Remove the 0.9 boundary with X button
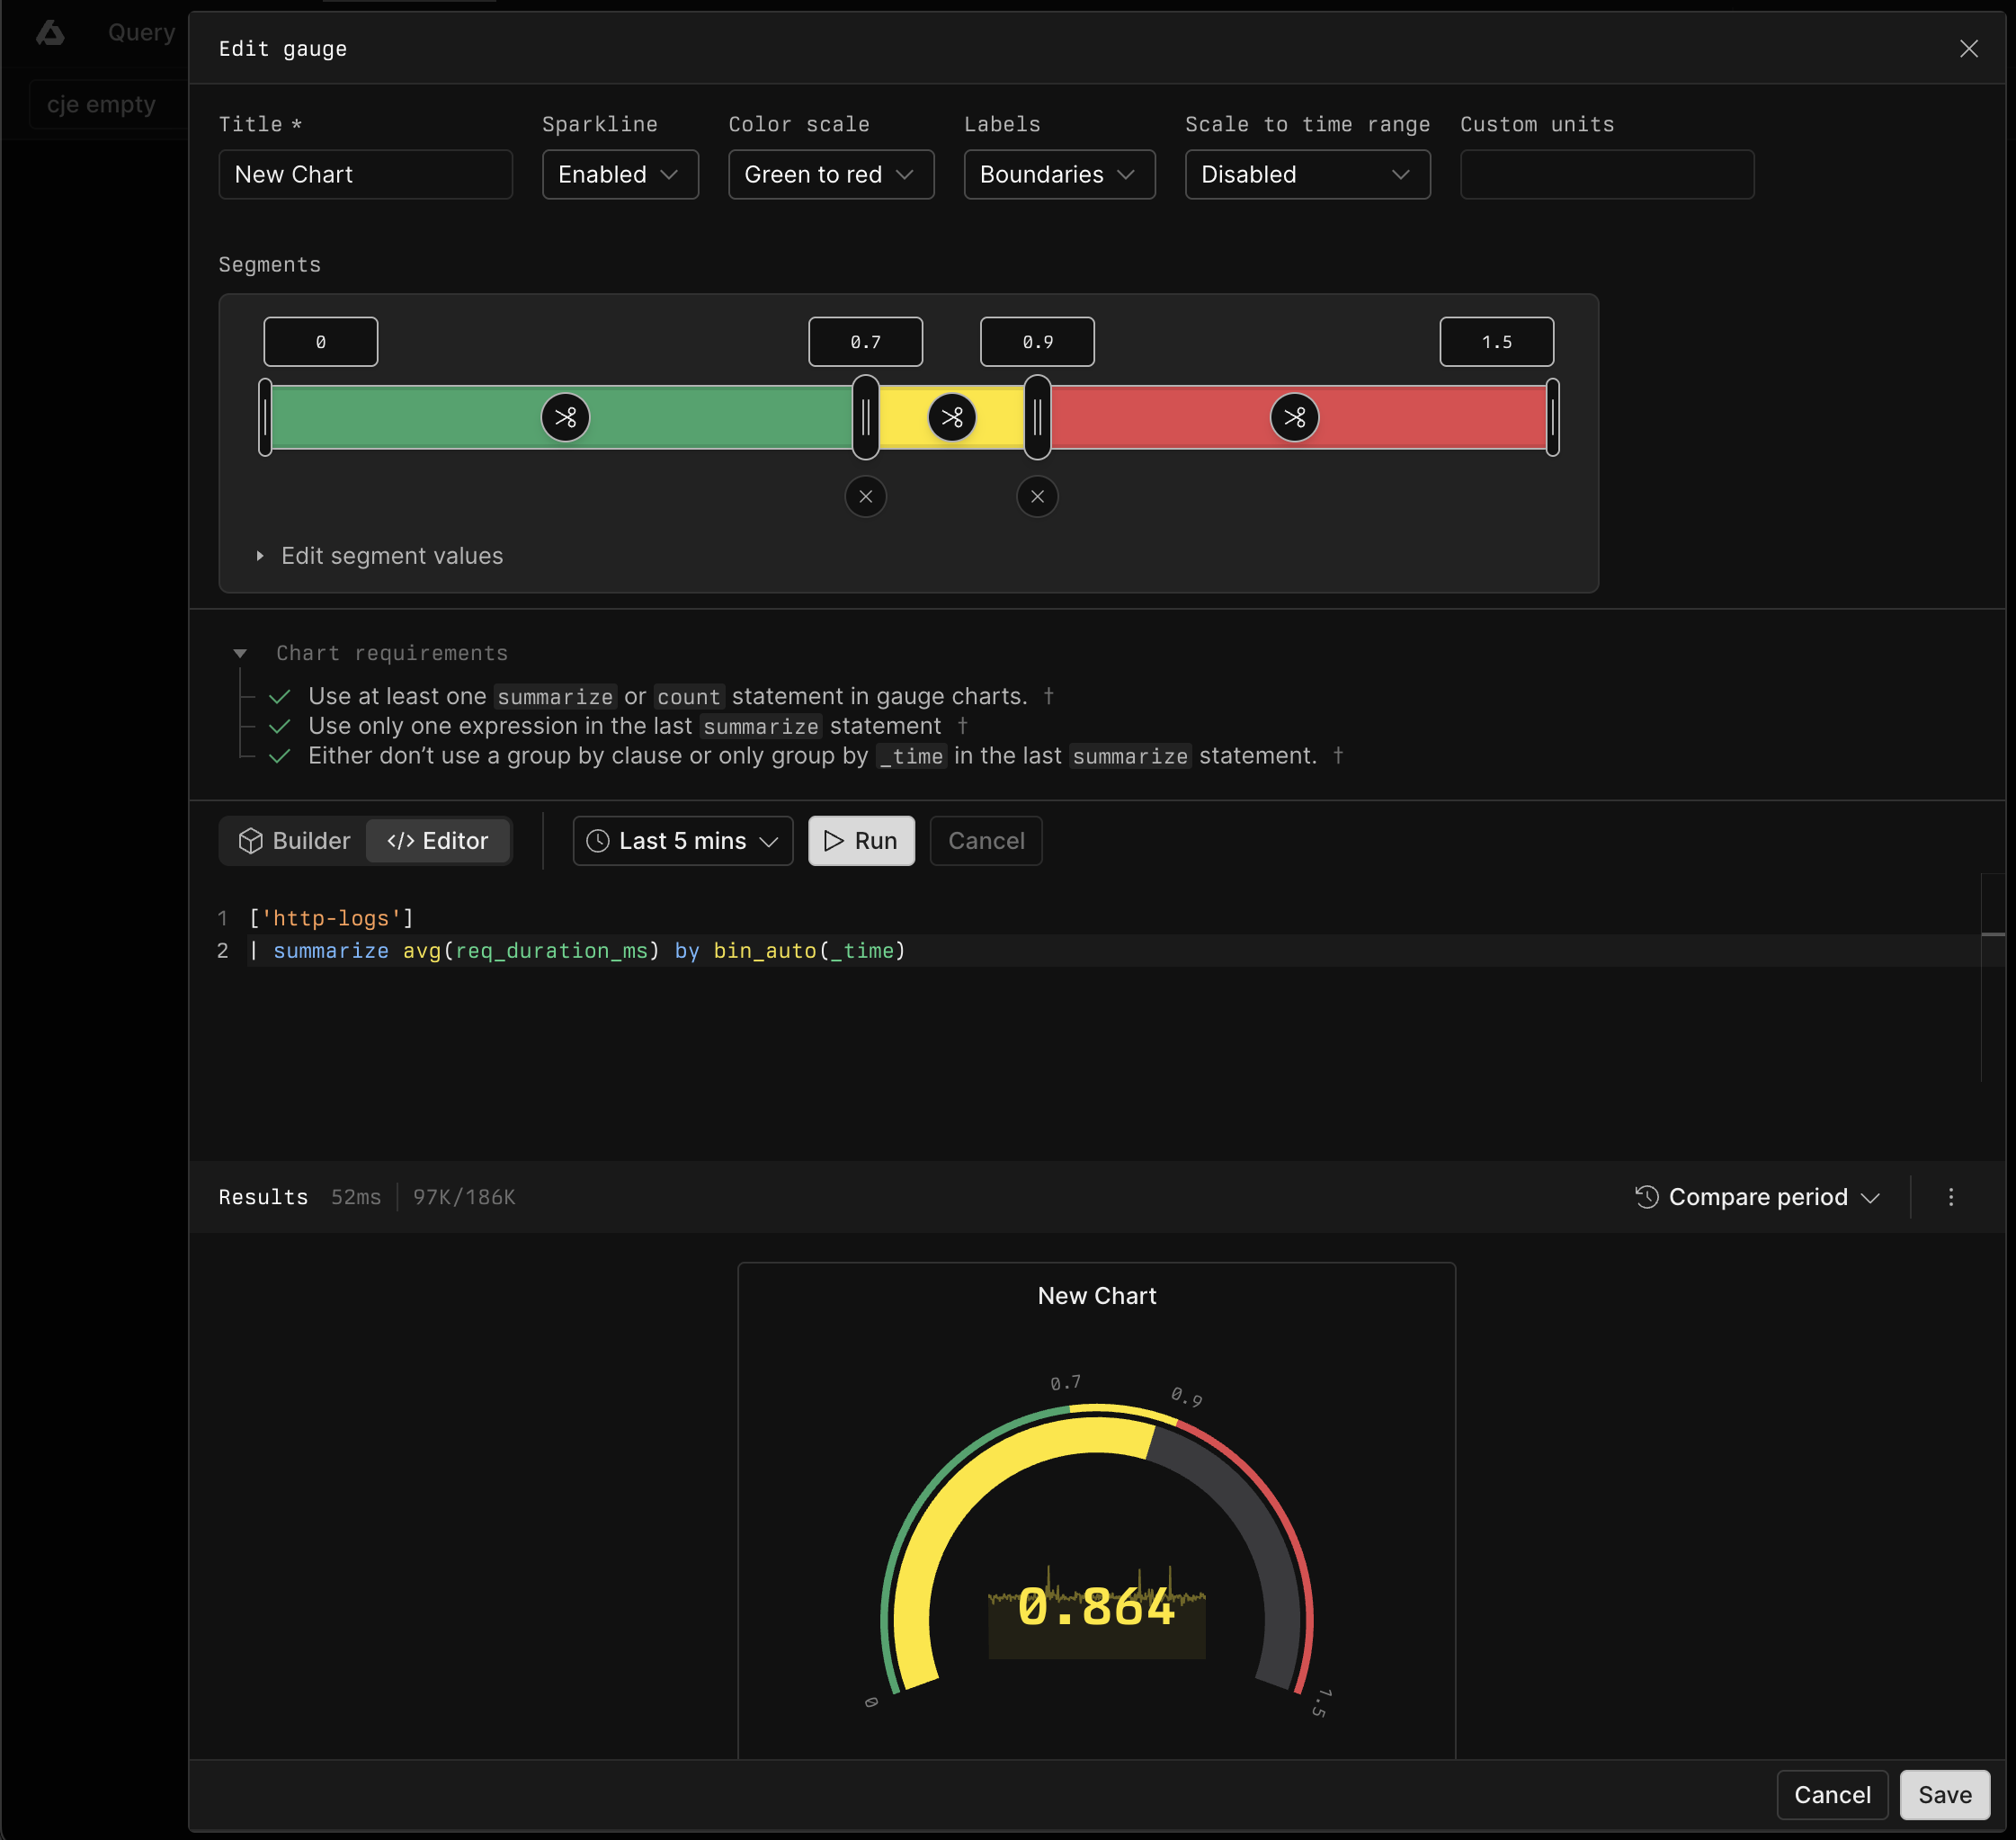Screen dimensions: 2016x1840 [x=1037, y=496]
